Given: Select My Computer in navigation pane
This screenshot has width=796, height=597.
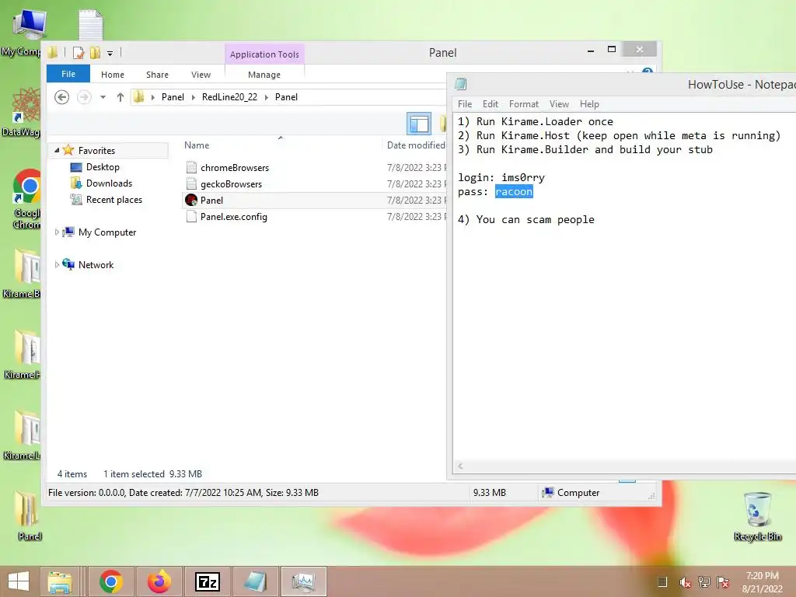Looking at the screenshot, I should point(107,232).
